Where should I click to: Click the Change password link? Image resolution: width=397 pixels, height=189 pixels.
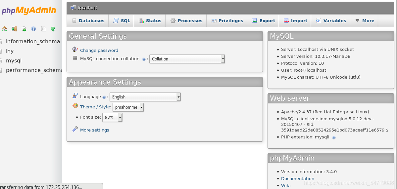pos(99,50)
